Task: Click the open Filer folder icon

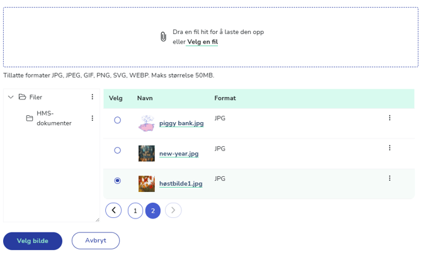Action: [x=22, y=97]
